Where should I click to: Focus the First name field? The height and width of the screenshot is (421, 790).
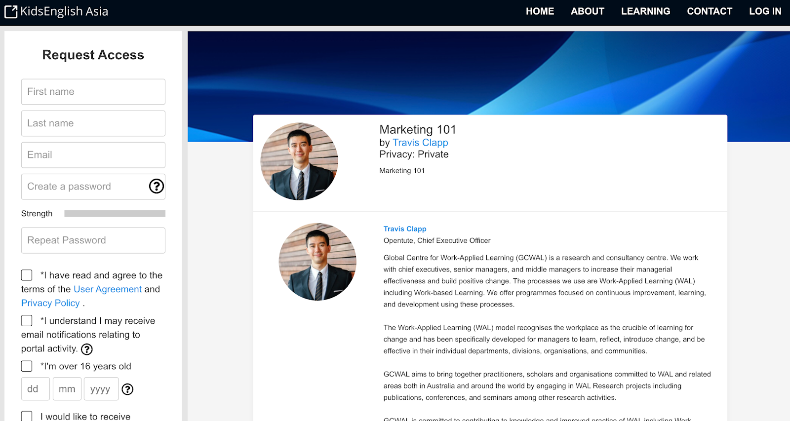(93, 92)
